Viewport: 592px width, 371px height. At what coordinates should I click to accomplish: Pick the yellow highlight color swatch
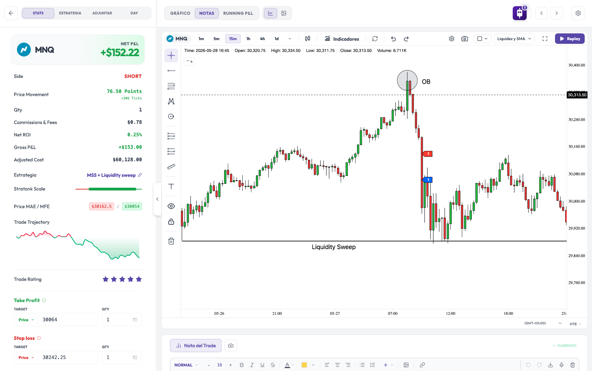click(304, 365)
